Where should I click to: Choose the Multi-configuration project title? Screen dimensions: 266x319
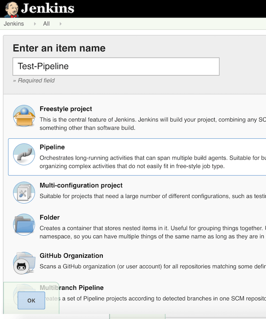81,185
